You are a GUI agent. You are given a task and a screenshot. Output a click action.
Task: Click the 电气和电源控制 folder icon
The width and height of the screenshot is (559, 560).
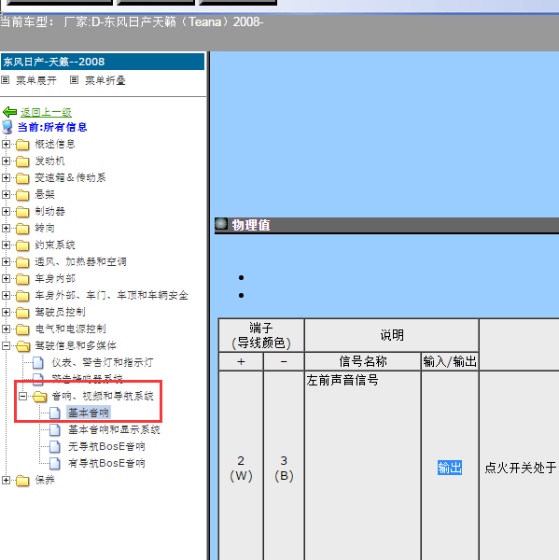click(22, 329)
